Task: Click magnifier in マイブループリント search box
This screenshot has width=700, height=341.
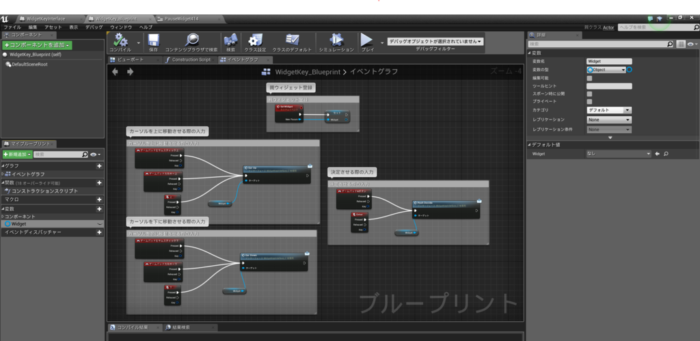Action: pyautogui.click(x=85, y=154)
